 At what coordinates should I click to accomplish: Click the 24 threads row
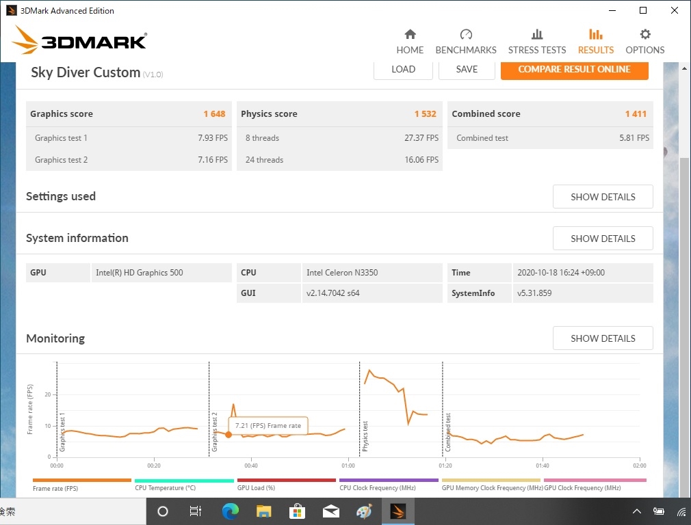339,160
